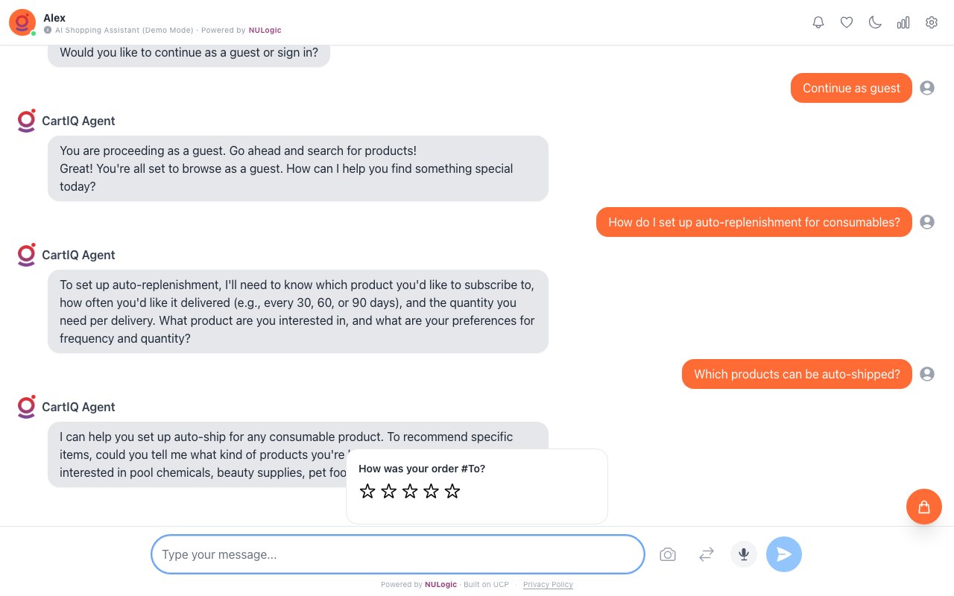Viewport: 954px width, 596px height.
Task: Click the CartIQ Agent avatar
Action: pyautogui.click(x=26, y=121)
